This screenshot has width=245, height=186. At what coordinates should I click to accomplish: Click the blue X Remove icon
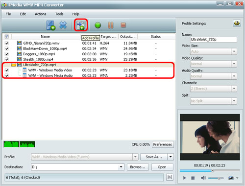(x=63, y=25)
